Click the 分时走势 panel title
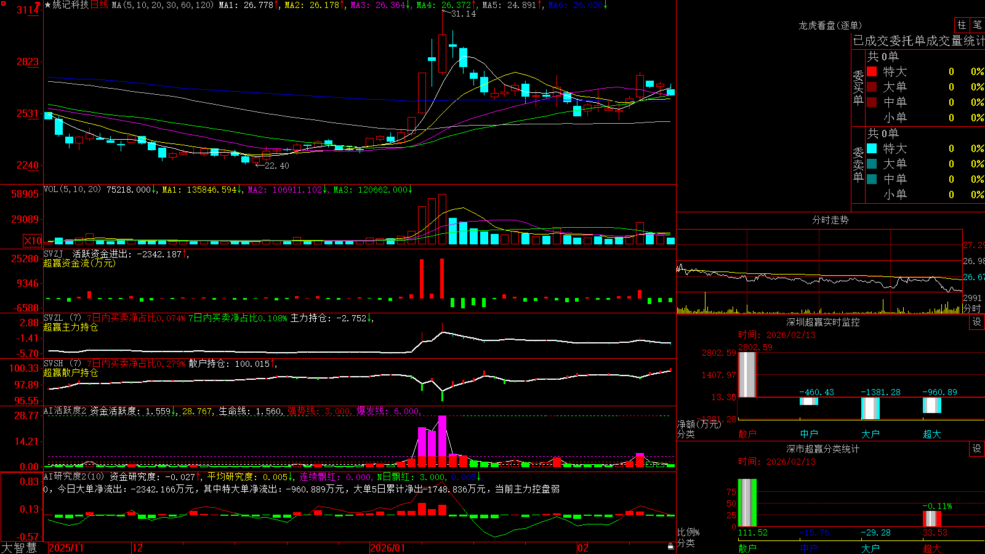Viewport: 985px width, 554px height. coord(830,220)
